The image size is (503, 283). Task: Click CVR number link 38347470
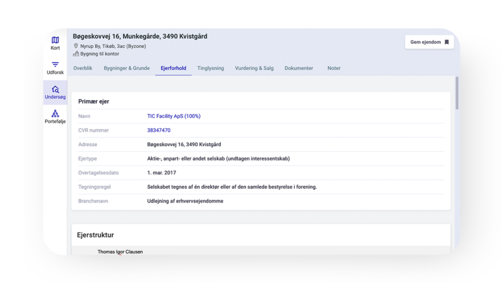(x=158, y=130)
